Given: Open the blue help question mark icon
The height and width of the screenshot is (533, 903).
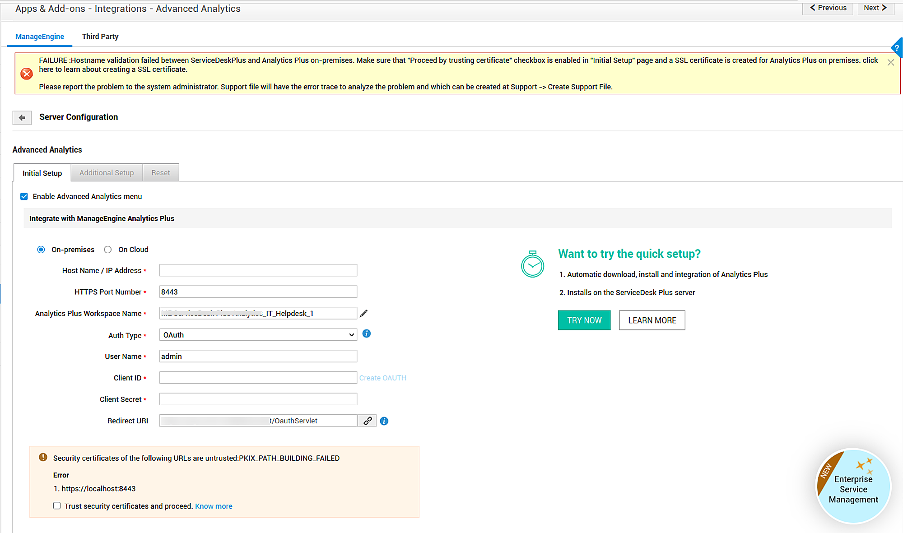Looking at the screenshot, I should coord(897,48).
